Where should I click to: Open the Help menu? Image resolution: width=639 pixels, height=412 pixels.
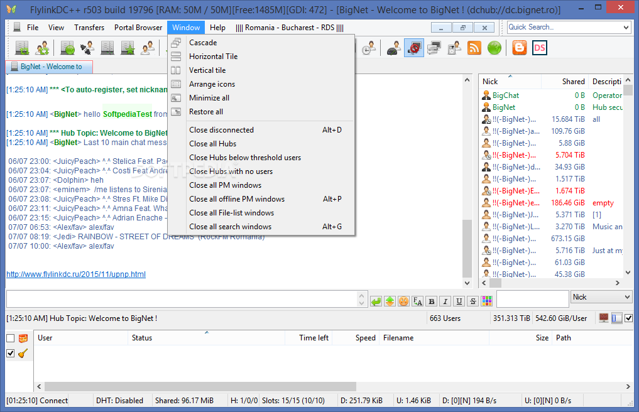tap(217, 27)
